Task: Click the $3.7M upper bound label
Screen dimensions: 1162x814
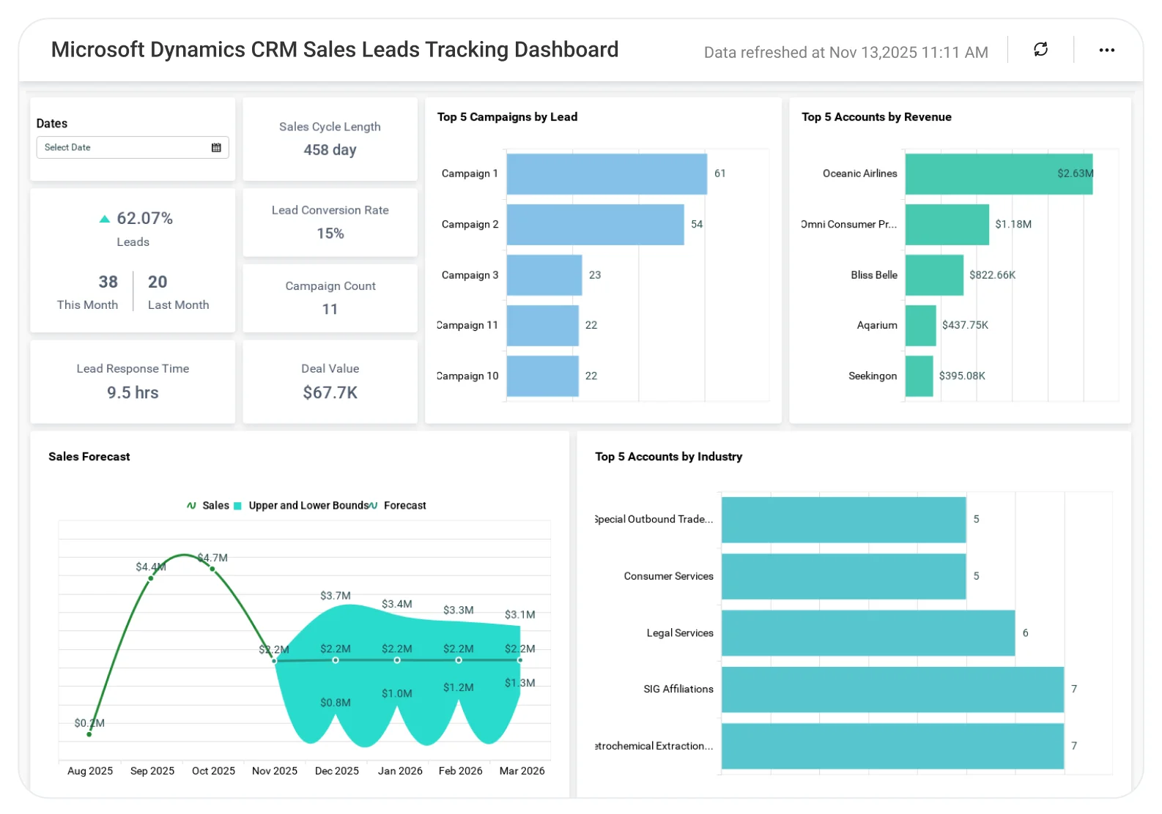Action: tap(336, 596)
